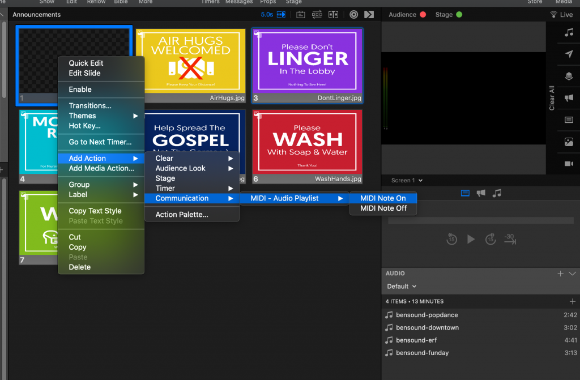580x380 pixels.
Task: Select the WashHands.jpg slide thumbnail
Action: point(308,147)
